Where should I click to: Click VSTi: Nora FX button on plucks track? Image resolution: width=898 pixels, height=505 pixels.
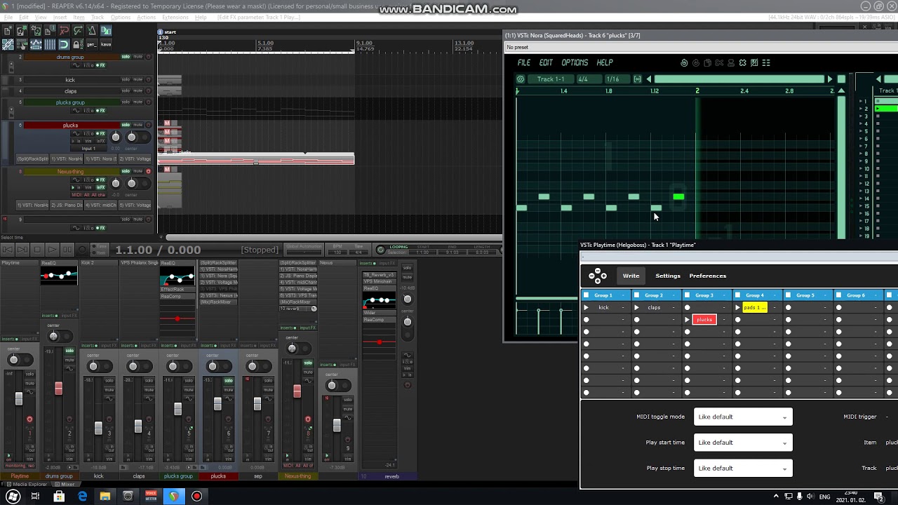pos(100,159)
